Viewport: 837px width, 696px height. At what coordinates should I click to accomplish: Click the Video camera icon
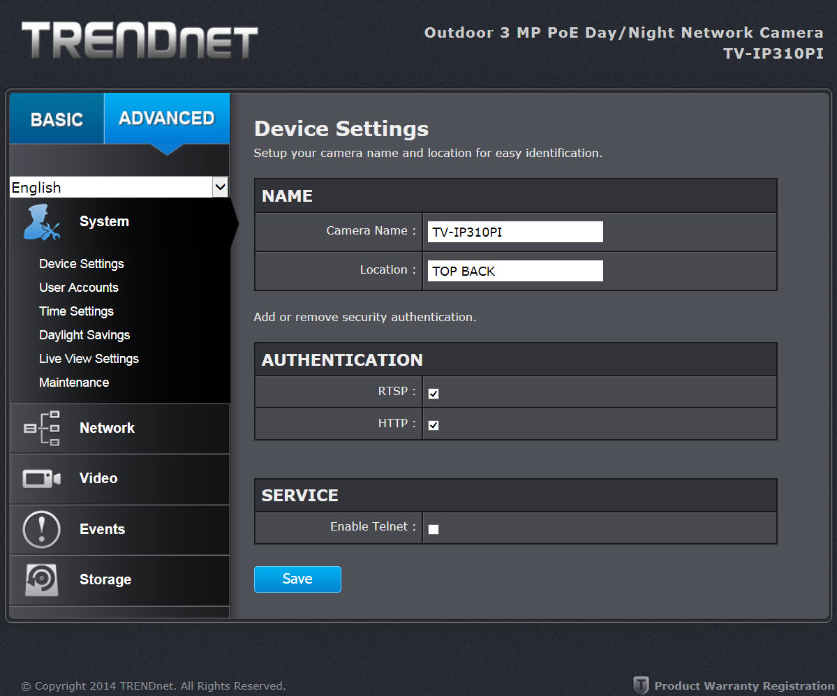pos(42,478)
